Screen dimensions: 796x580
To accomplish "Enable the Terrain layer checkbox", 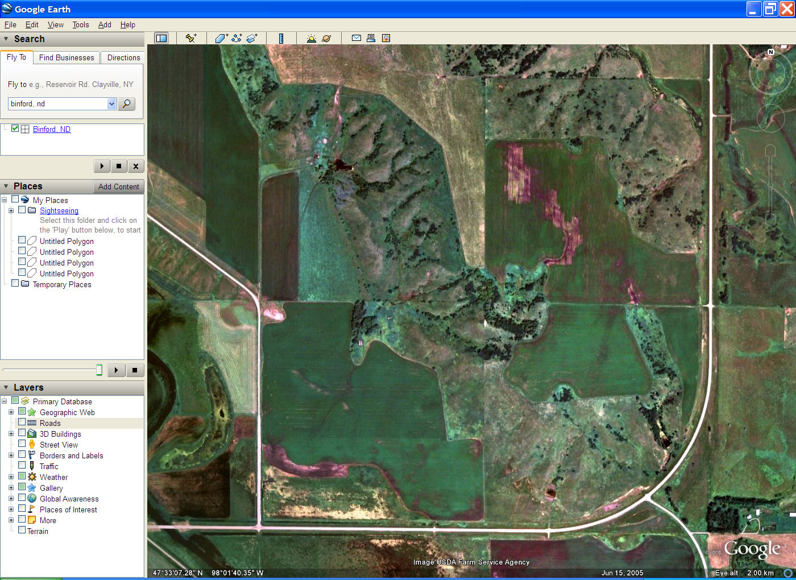I will [22, 531].
